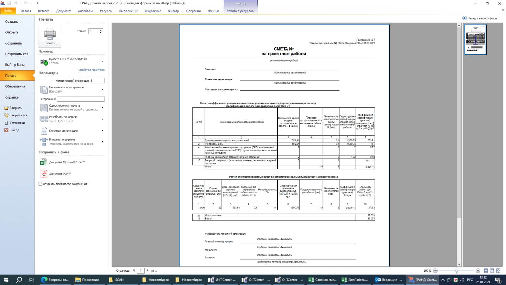
Task: Open the Файл tab
Action: (8, 11)
